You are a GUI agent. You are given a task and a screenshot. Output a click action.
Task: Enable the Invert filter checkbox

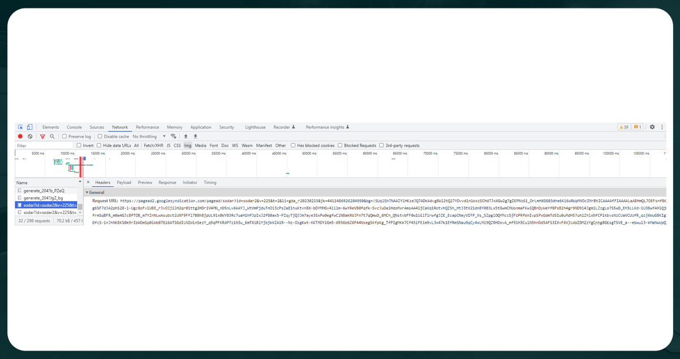(x=79, y=145)
